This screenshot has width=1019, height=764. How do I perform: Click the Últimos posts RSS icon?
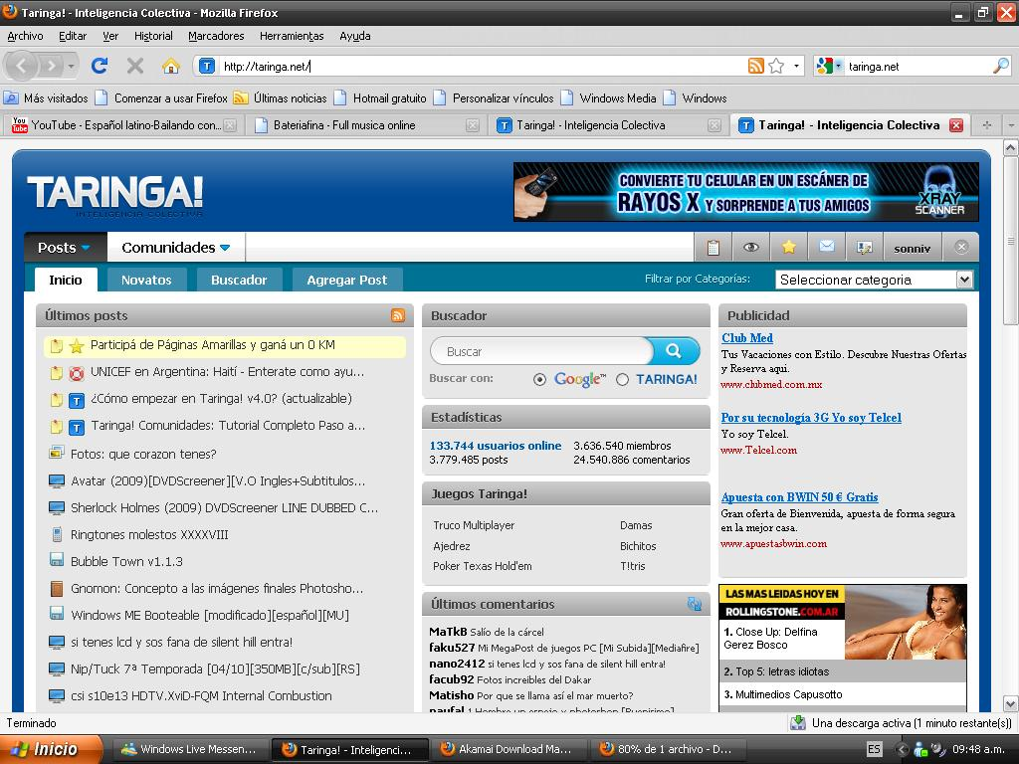pyautogui.click(x=398, y=315)
